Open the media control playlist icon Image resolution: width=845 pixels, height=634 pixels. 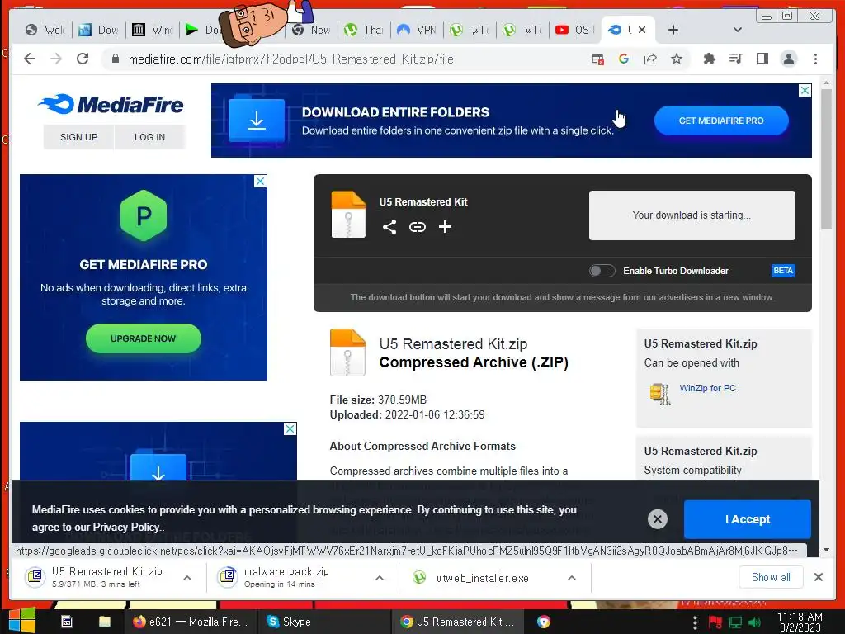pos(735,59)
